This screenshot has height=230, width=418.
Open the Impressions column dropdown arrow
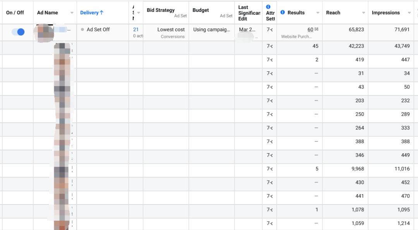[x=409, y=13]
